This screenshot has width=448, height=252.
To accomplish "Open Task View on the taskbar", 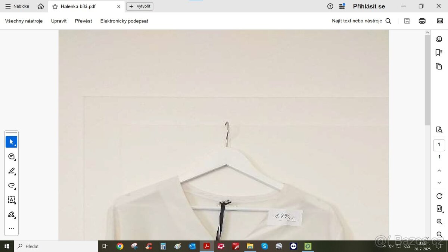I will (105, 246).
